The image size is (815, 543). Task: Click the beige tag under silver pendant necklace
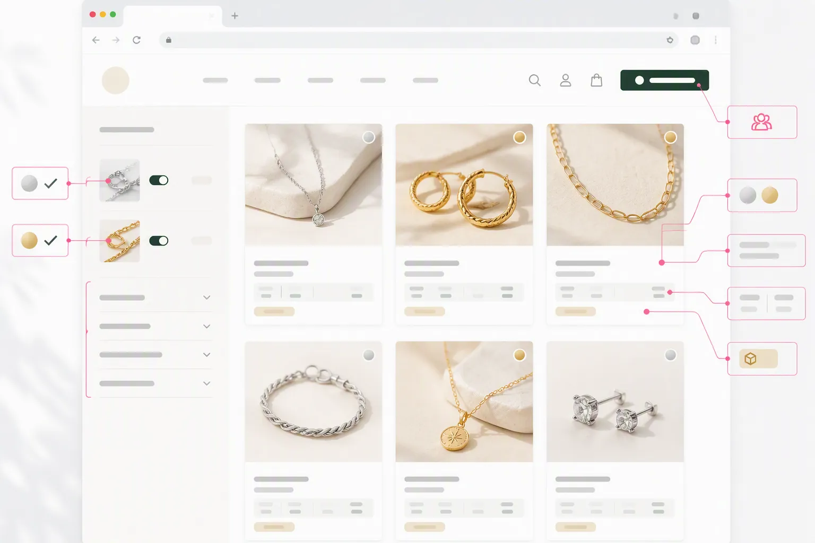274,311
